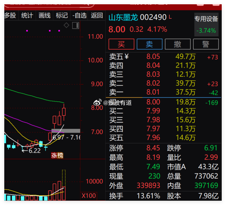Click the 总量 value 737062

point(206,176)
